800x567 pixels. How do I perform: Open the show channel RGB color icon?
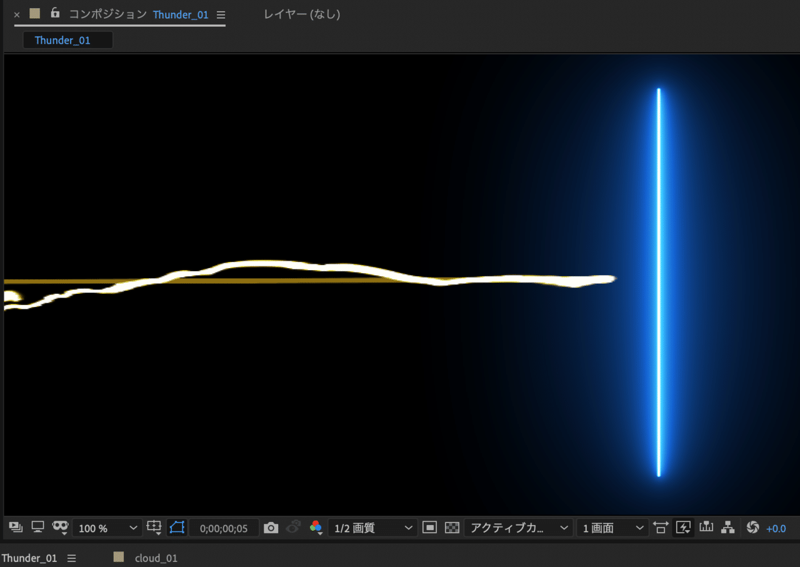click(x=316, y=528)
